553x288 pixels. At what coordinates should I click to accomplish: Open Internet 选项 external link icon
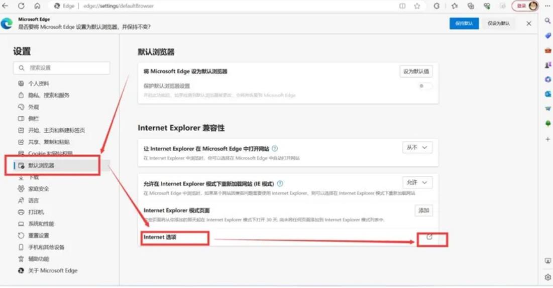point(429,237)
